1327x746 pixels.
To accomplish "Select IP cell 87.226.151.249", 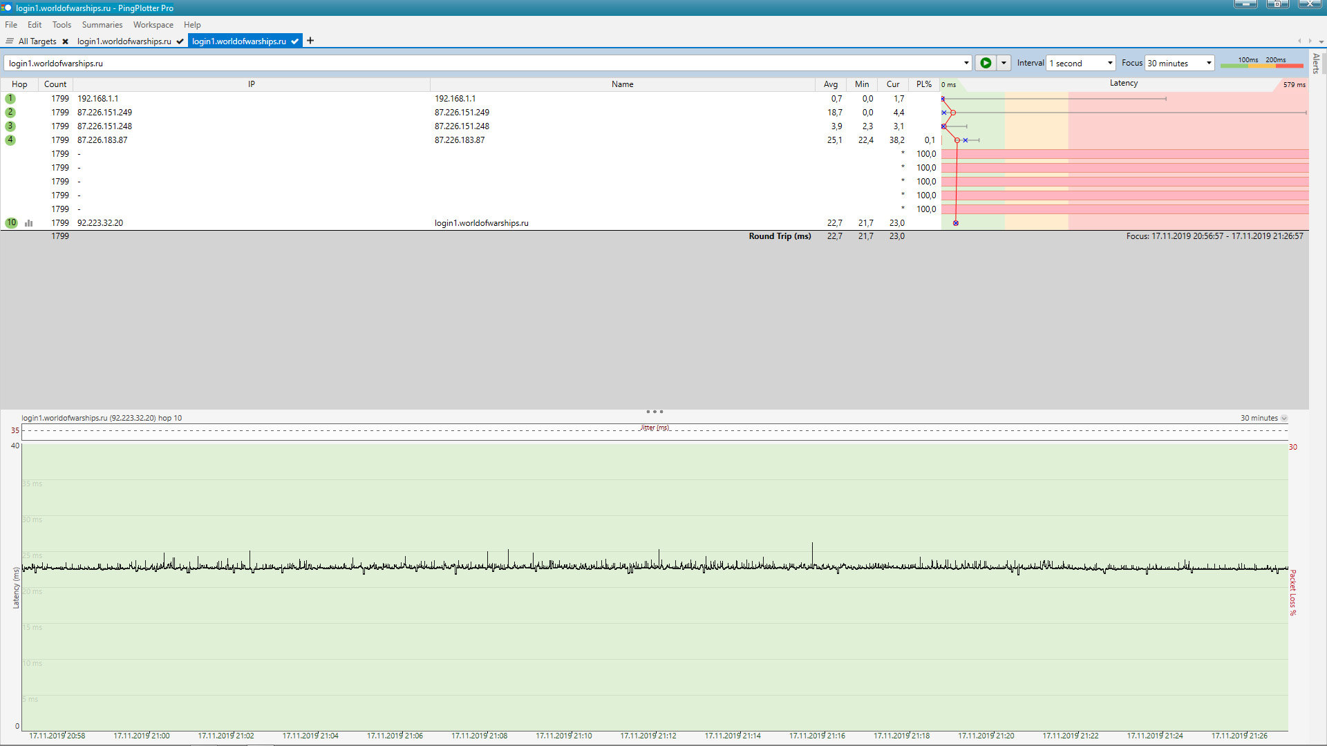I will tap(104, 113).
